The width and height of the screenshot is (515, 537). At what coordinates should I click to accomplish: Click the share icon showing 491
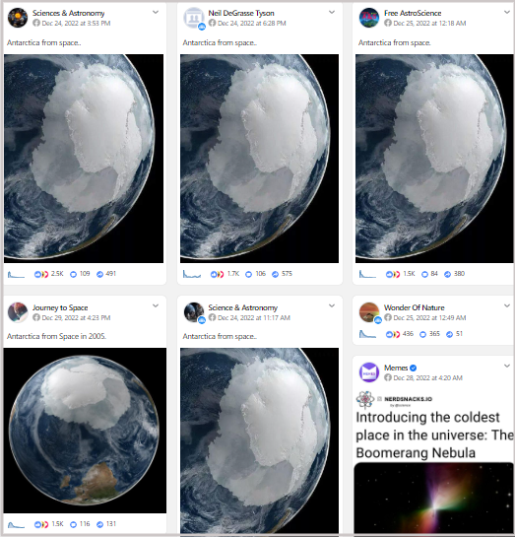99,274
